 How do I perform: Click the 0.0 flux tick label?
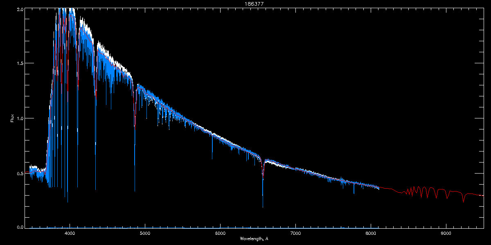(x=19, y=227)
